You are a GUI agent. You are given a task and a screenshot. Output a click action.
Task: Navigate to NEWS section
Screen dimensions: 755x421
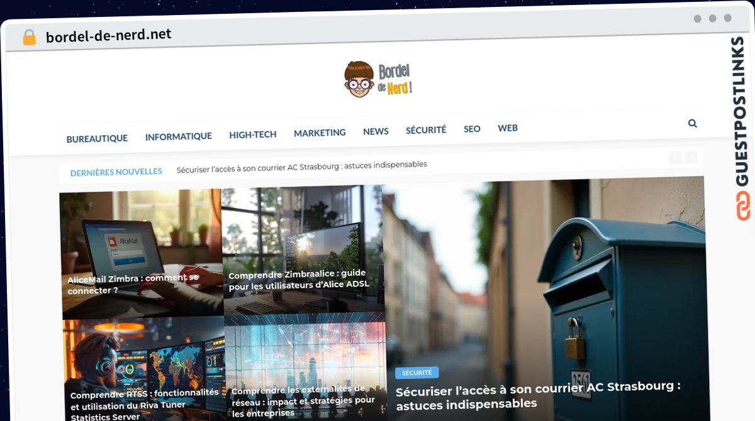(376, 131)
